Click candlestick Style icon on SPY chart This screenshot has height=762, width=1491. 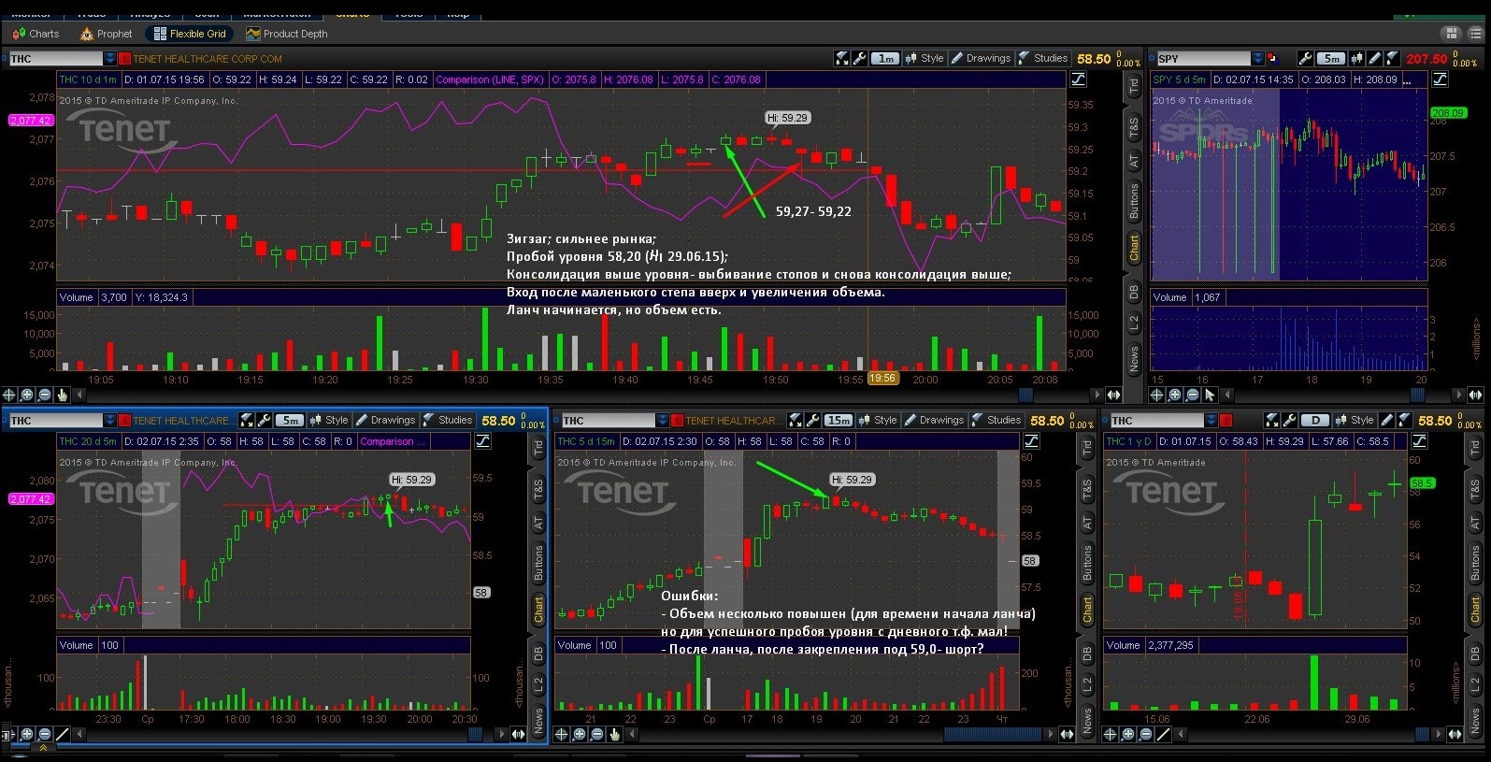click(1357, 58)
